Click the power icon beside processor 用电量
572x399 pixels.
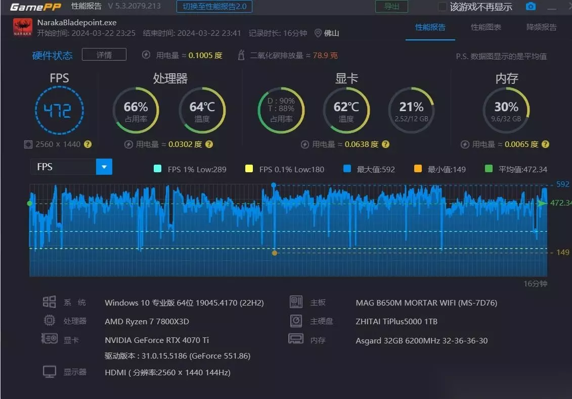coord(128,144)
